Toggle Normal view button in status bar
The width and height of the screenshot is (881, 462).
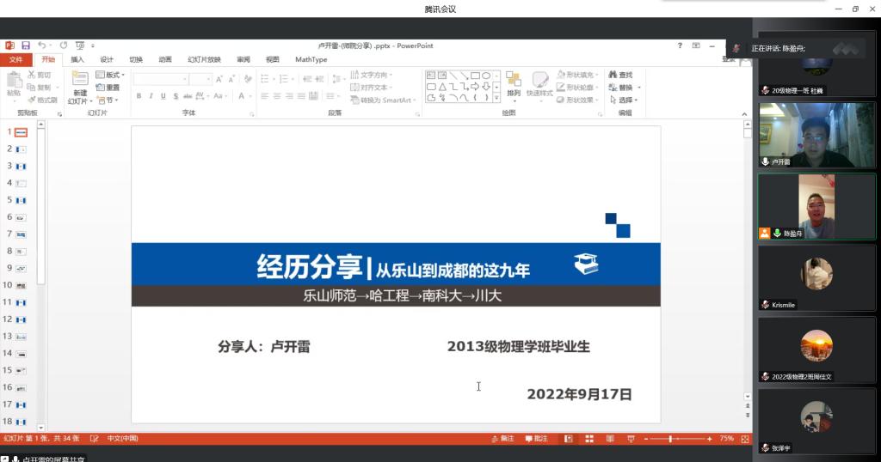[568, 439]
